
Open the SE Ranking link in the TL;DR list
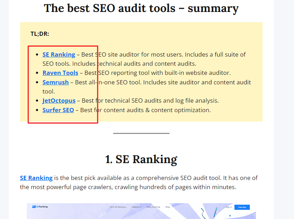[x=59, y=54]
